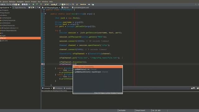Maximize the Package Explorer view
The image size is (199, 112).
click(x=39, y=7)
